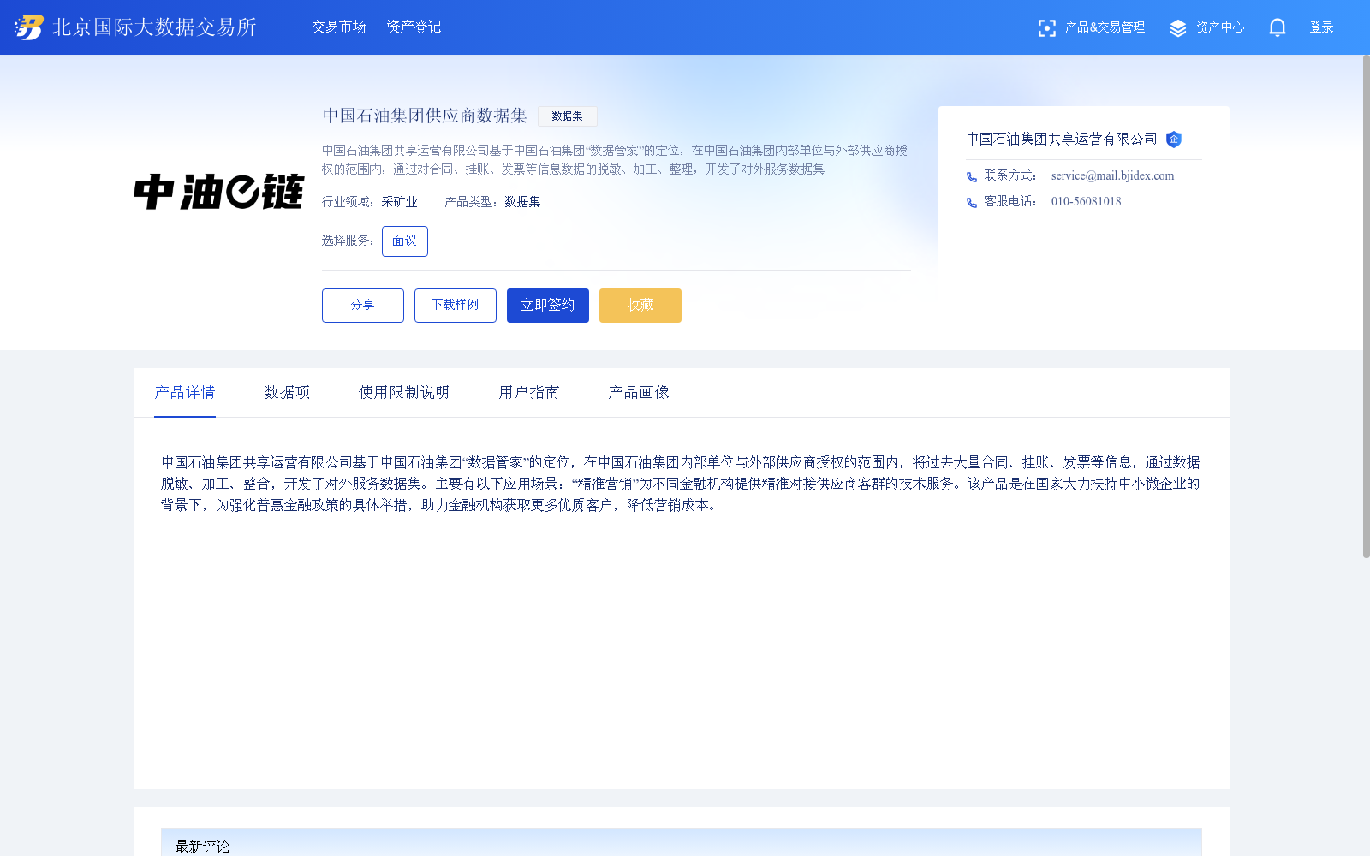
Task: Open the 资产登记 menu
Action: (414, 27)
